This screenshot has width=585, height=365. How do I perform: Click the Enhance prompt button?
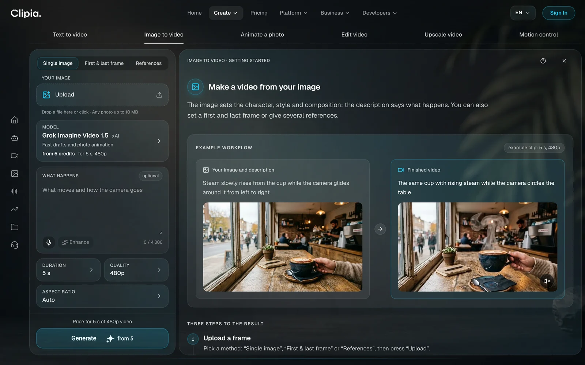point(76,242)
